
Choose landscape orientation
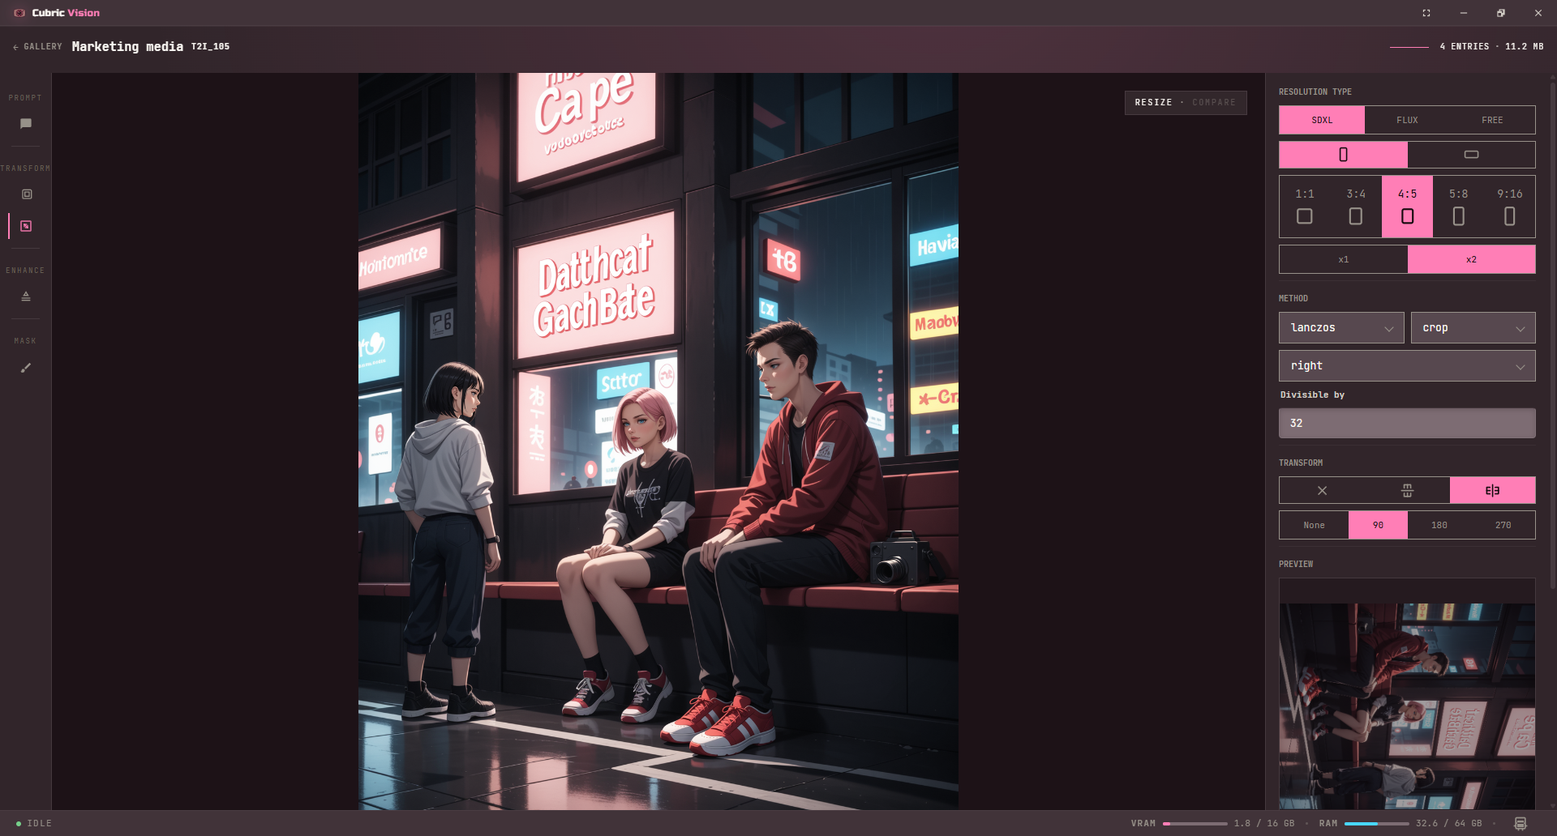pos(1471,155)
